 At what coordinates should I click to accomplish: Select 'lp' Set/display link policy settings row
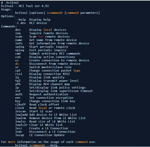[x=50, y=88]
